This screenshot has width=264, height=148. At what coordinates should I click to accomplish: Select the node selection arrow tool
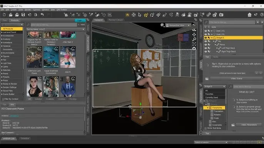(x=140, y=15)
